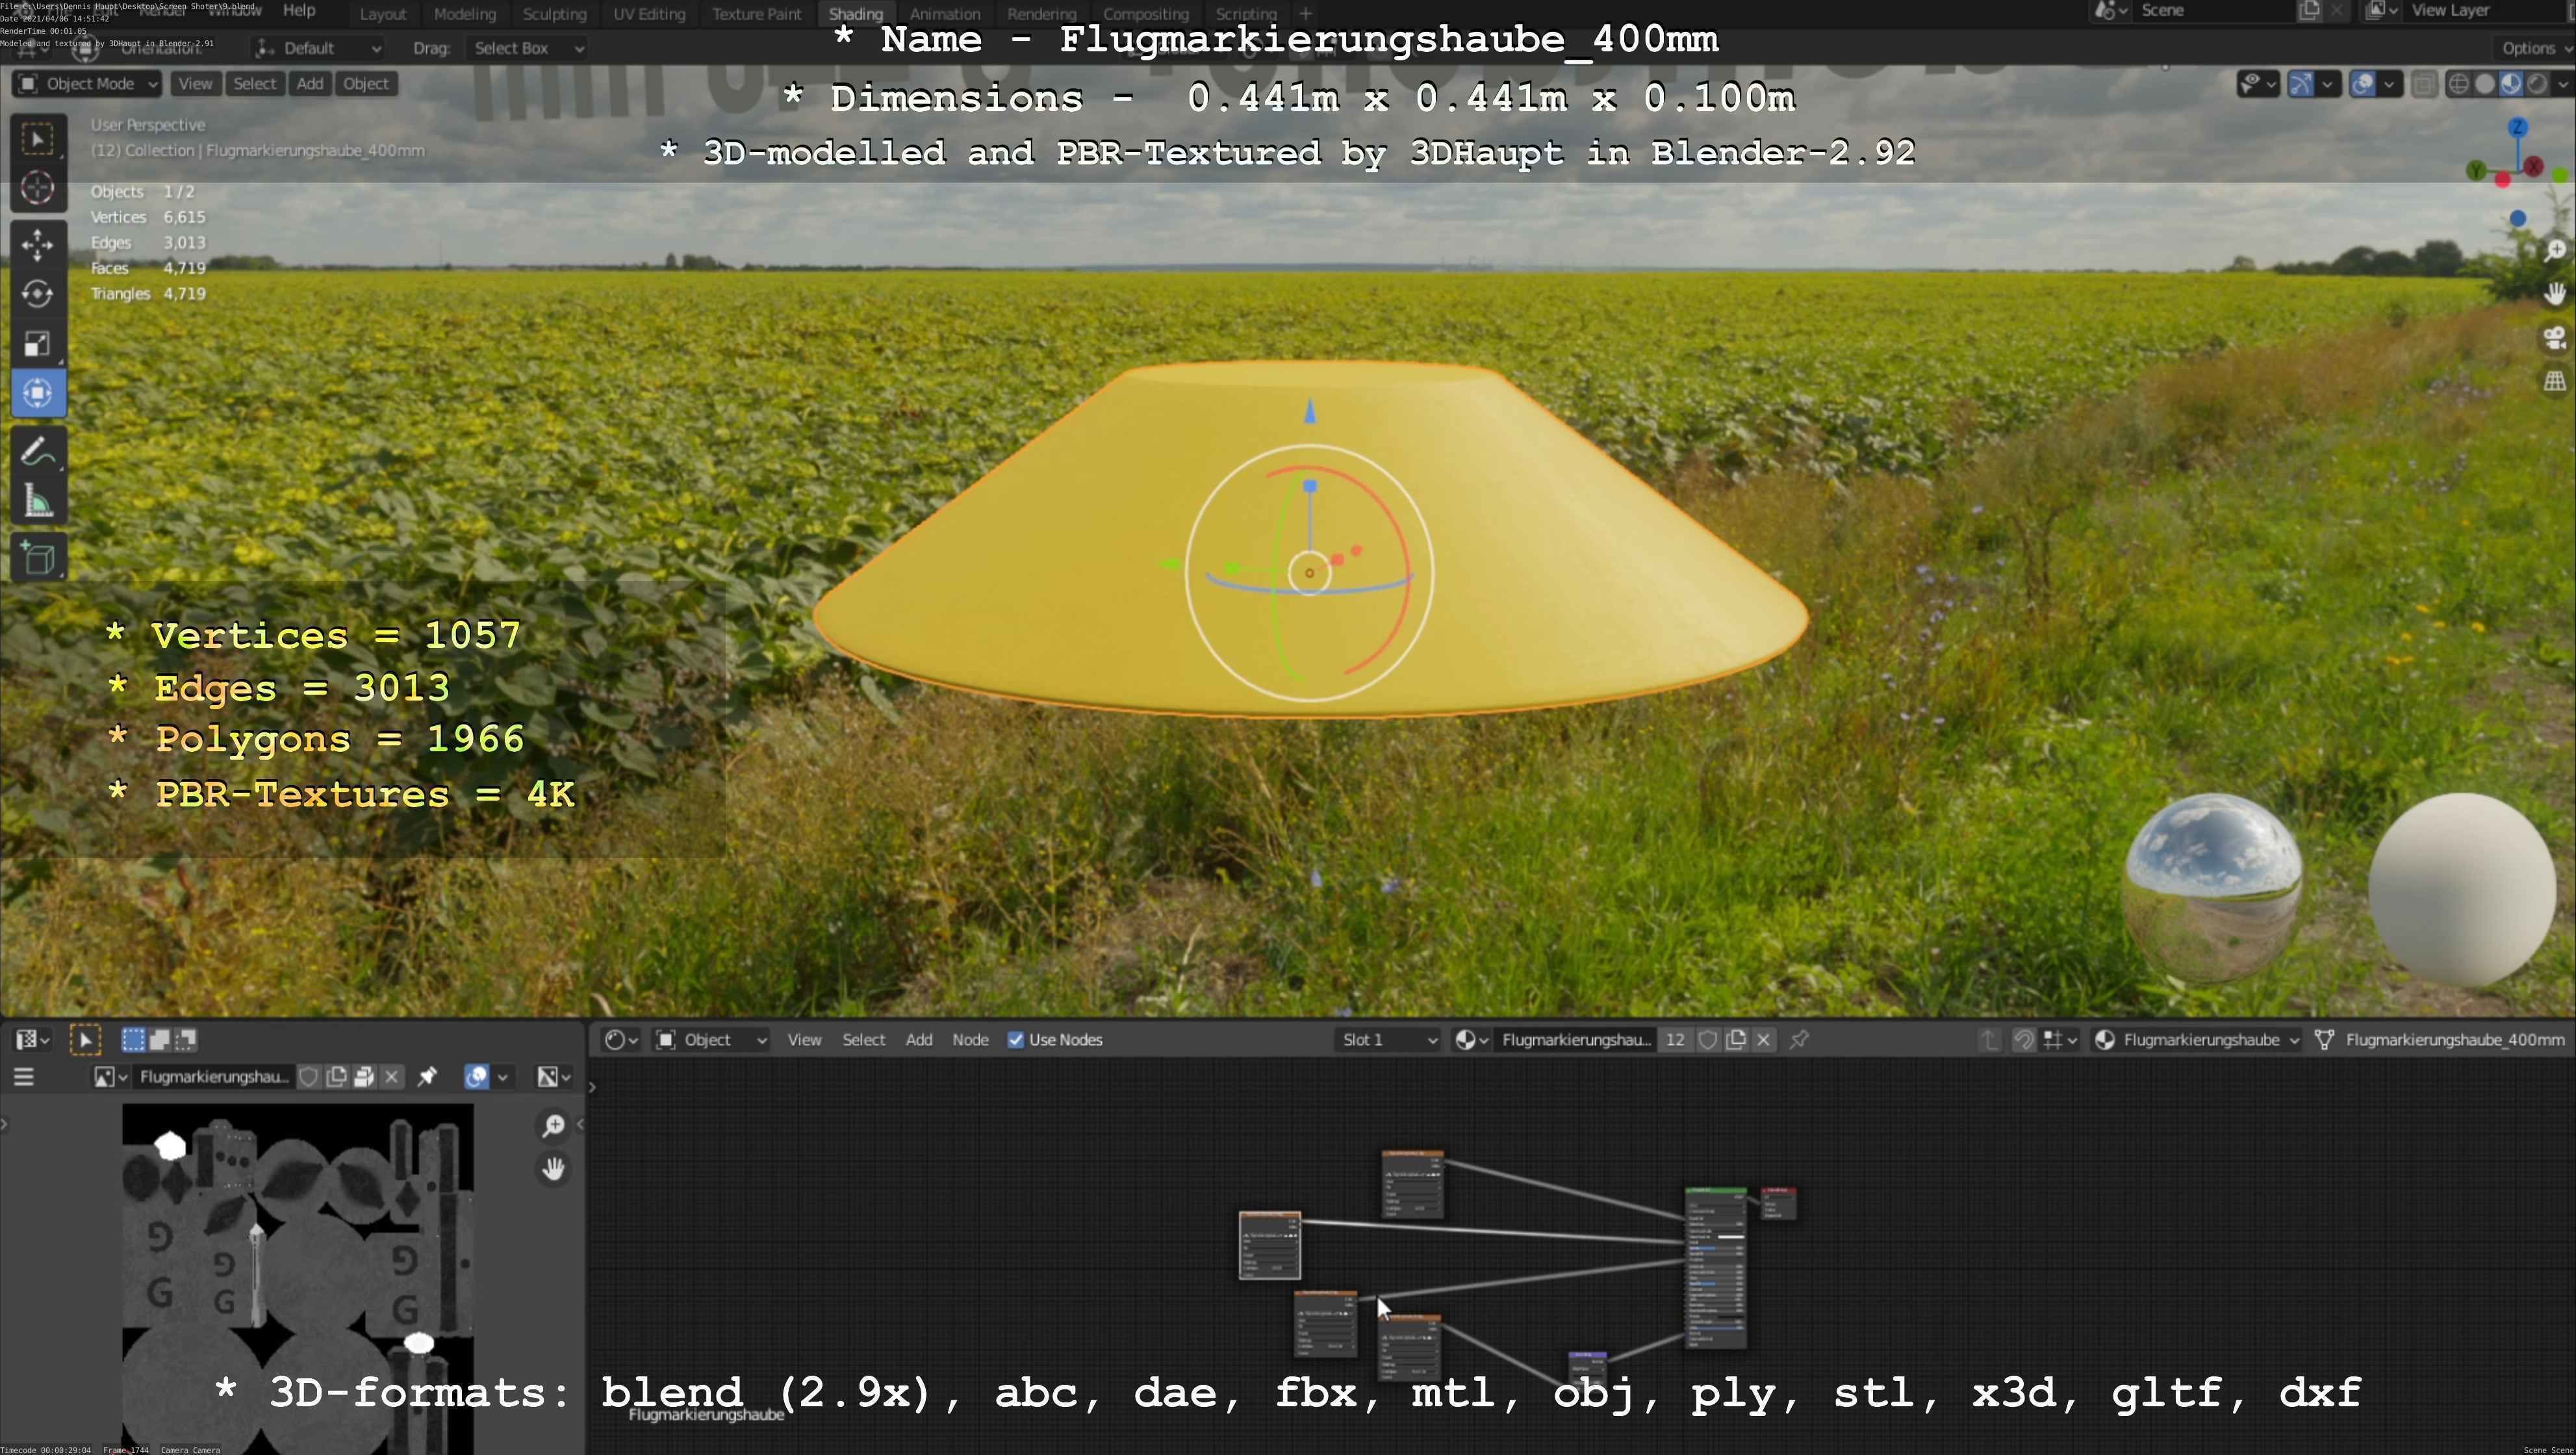Image resolution: width=2576 pixels, height=1455 pixels.
Task: Switch to solid viewport shading
Action: [2485, 85]
